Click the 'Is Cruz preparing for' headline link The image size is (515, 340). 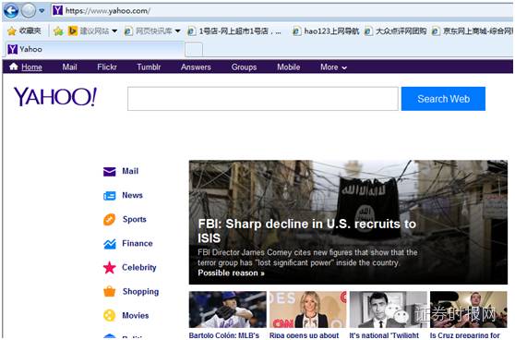click(x=465, y=335)
